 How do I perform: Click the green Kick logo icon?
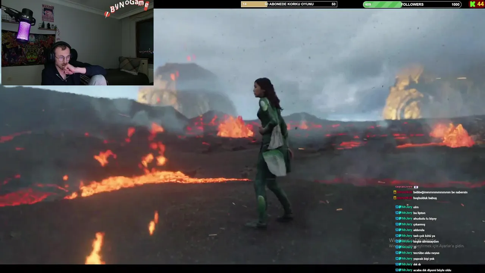pos(472,4)
